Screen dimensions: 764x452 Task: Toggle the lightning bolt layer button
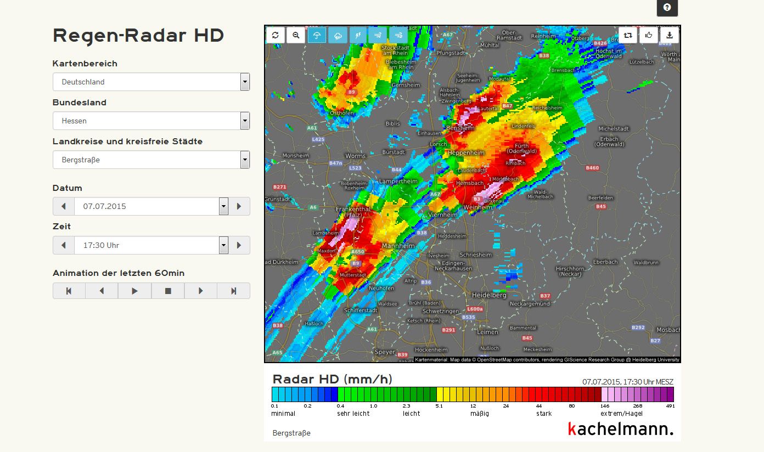click(358, 35)
